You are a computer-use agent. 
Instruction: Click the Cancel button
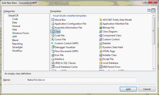(x=147, y=89)
